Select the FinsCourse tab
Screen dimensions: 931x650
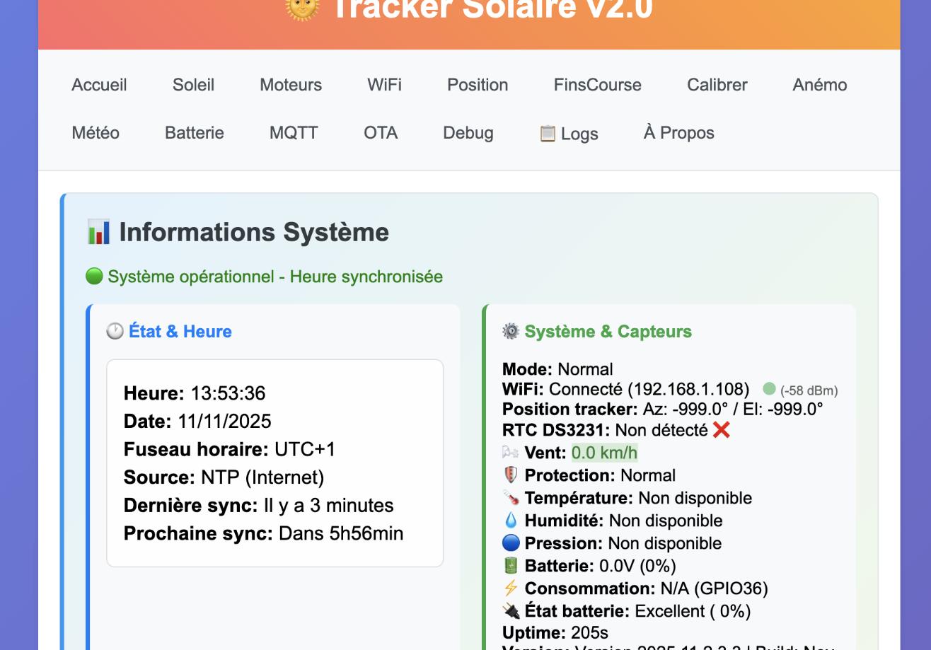[598, 85]
